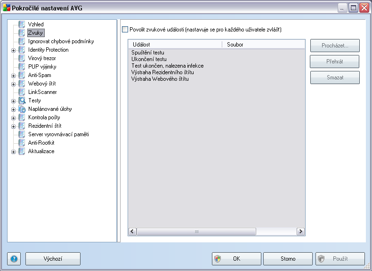Expand the Identity Protection node
This screenshot has width=372, height=271.
13,50
